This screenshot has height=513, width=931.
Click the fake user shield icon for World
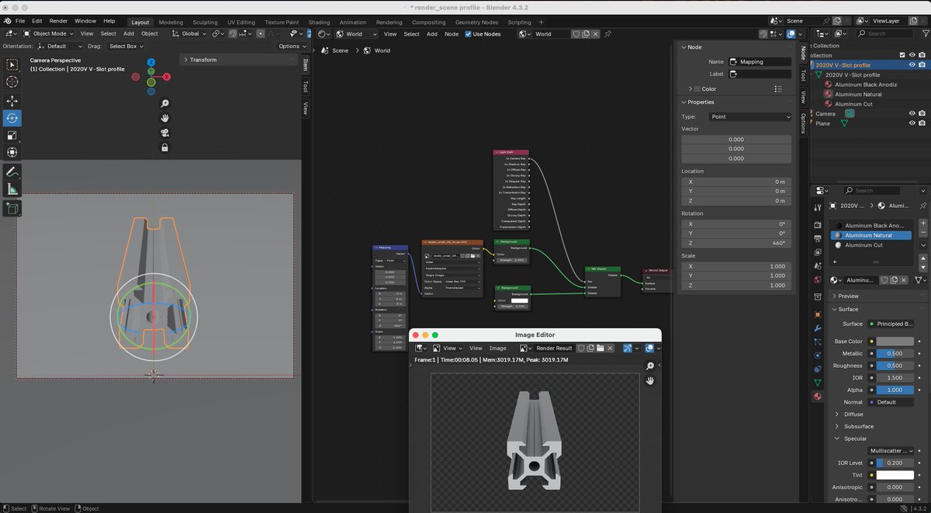[576, 34]
